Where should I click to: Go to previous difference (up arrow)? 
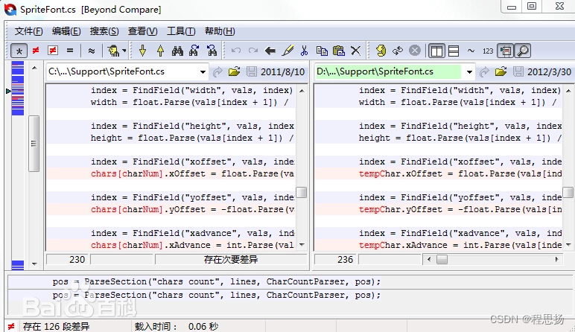pos(160,51)
